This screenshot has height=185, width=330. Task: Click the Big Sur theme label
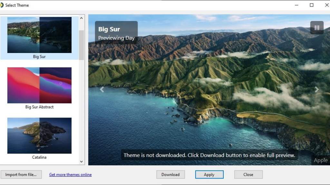(39, 57)
